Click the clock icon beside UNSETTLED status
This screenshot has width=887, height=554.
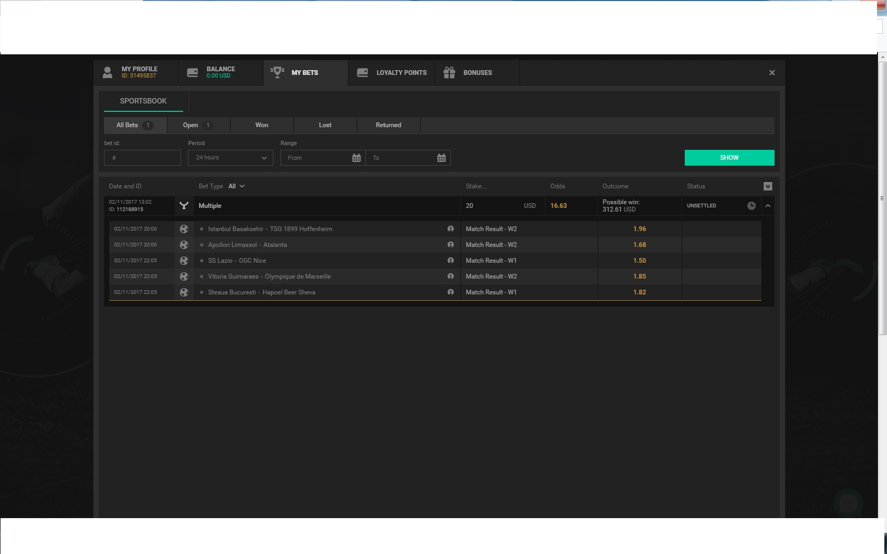click(x=751, y=206)
